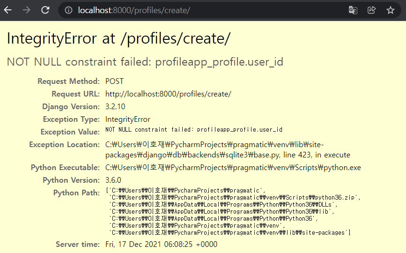Image resolution: width=406 pixels, height=253 pixels.
Task: Click the Python Executable path ending python.exe
Action: (233, 168)
